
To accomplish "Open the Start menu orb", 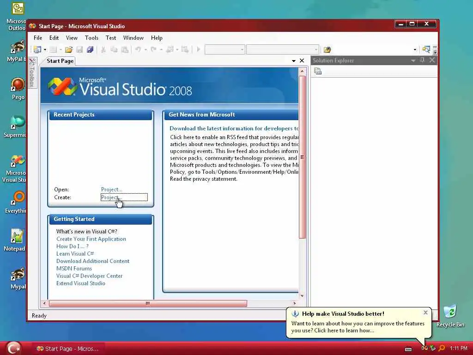I will 13,348.
